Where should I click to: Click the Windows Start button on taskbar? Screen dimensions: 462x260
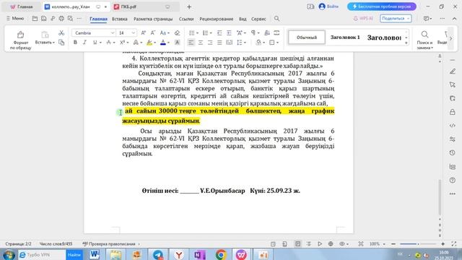coord(8,254)
